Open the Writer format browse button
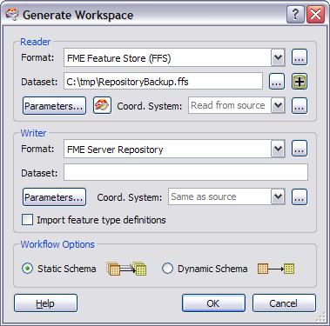330x326 pixels. [300, 149]
